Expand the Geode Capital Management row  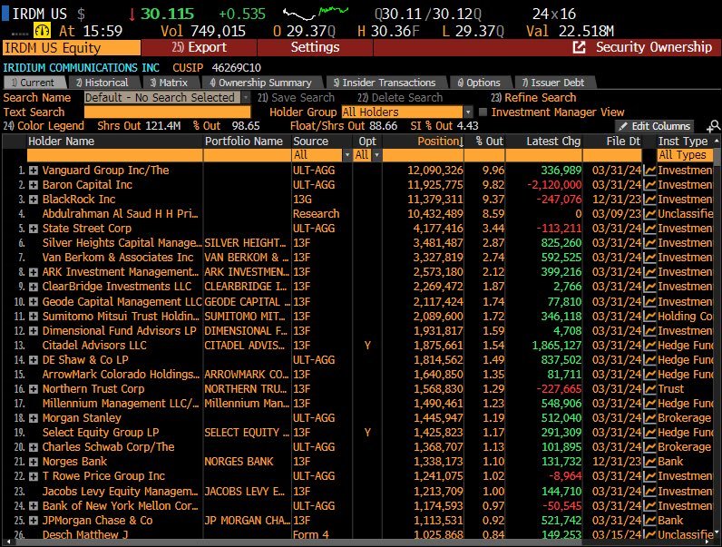tap(34, 302)
